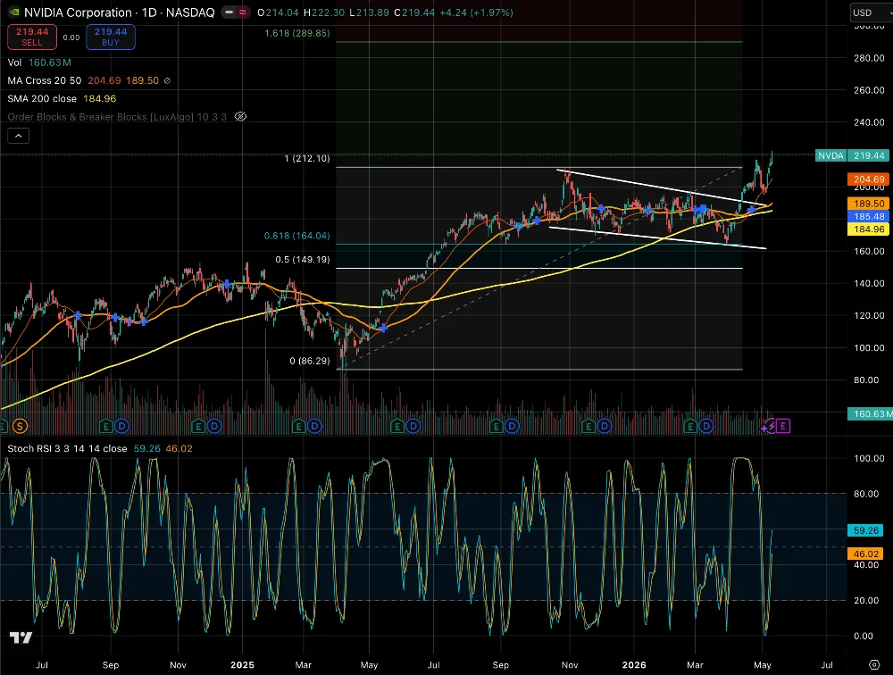Click the earnings E marker near Mar 2025
This screenshot has height=675, width=893.
(298, 426)
